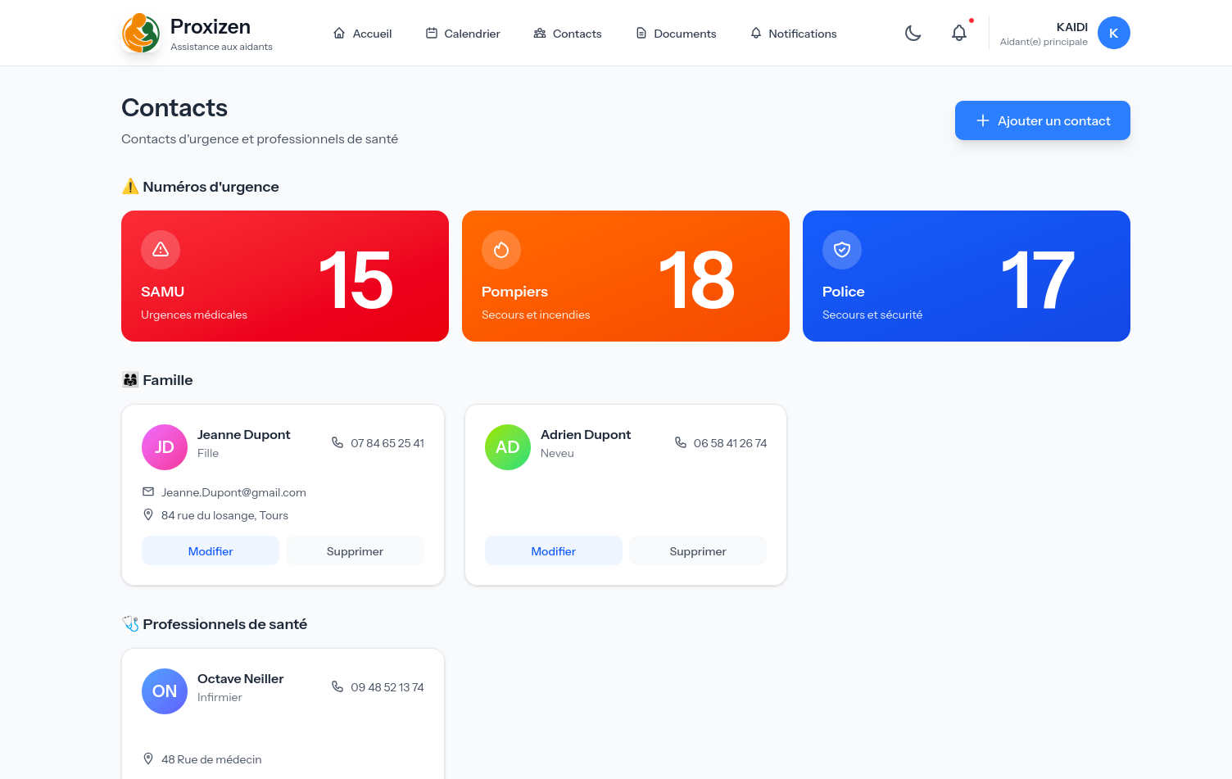Screen dimensions: 1232x779
Task: Click the address 84 rue du losange, Tours
Action: pyautogui.click(x=224, y=515)
